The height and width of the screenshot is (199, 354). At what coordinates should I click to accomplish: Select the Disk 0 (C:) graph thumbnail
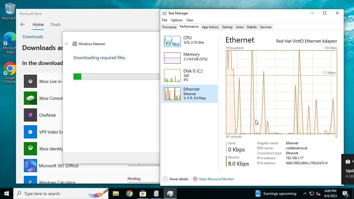(172, 75)
